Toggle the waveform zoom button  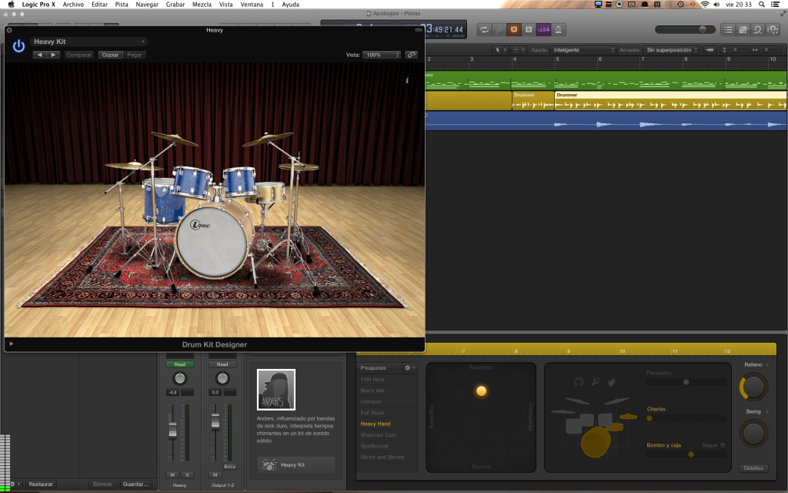710,50
